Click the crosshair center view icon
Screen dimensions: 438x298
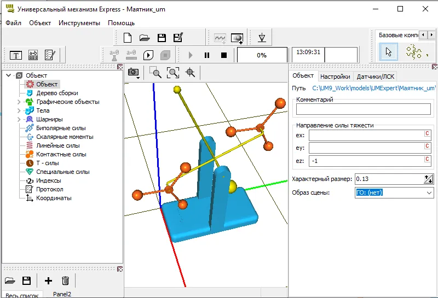point(191,72)
